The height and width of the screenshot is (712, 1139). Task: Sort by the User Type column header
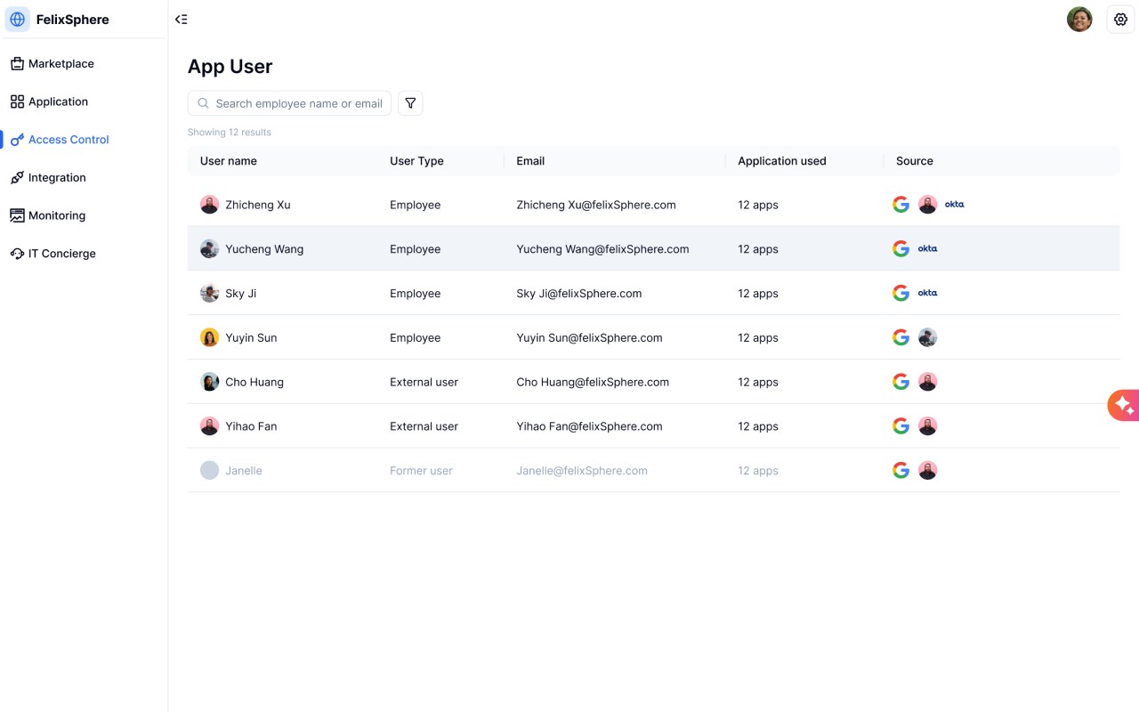coord(416,161)
